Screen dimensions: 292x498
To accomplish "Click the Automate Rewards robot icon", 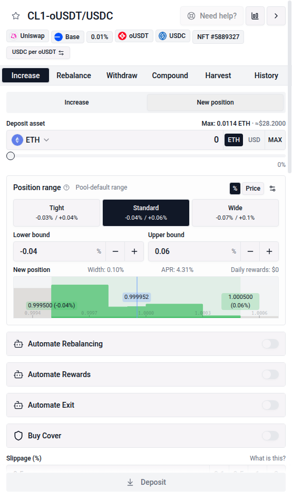I will tap(18, 374).
